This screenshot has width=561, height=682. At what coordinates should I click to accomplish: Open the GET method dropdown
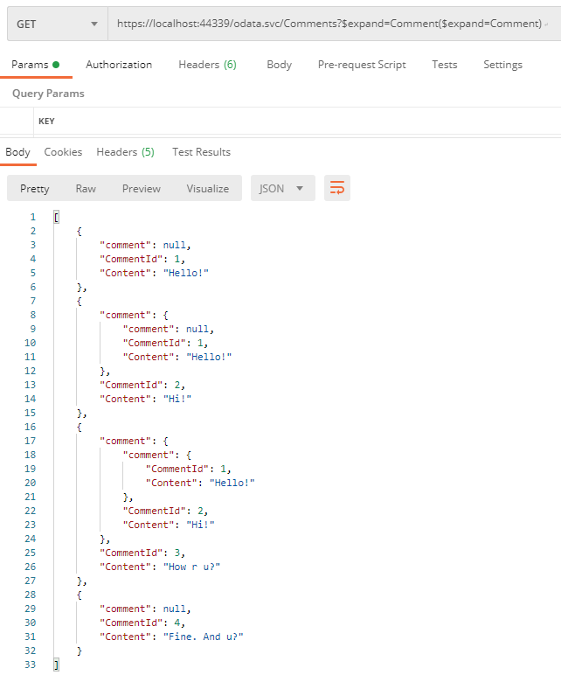tap(57, 24)
